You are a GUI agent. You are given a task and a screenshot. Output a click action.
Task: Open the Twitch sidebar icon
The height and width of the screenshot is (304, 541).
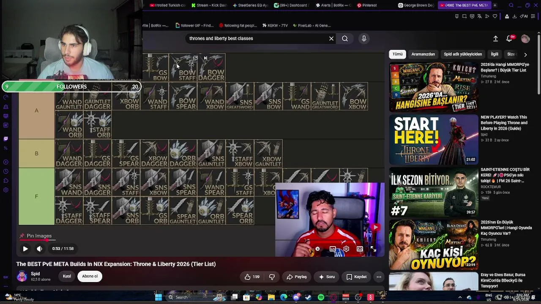[x=5, y=138]
